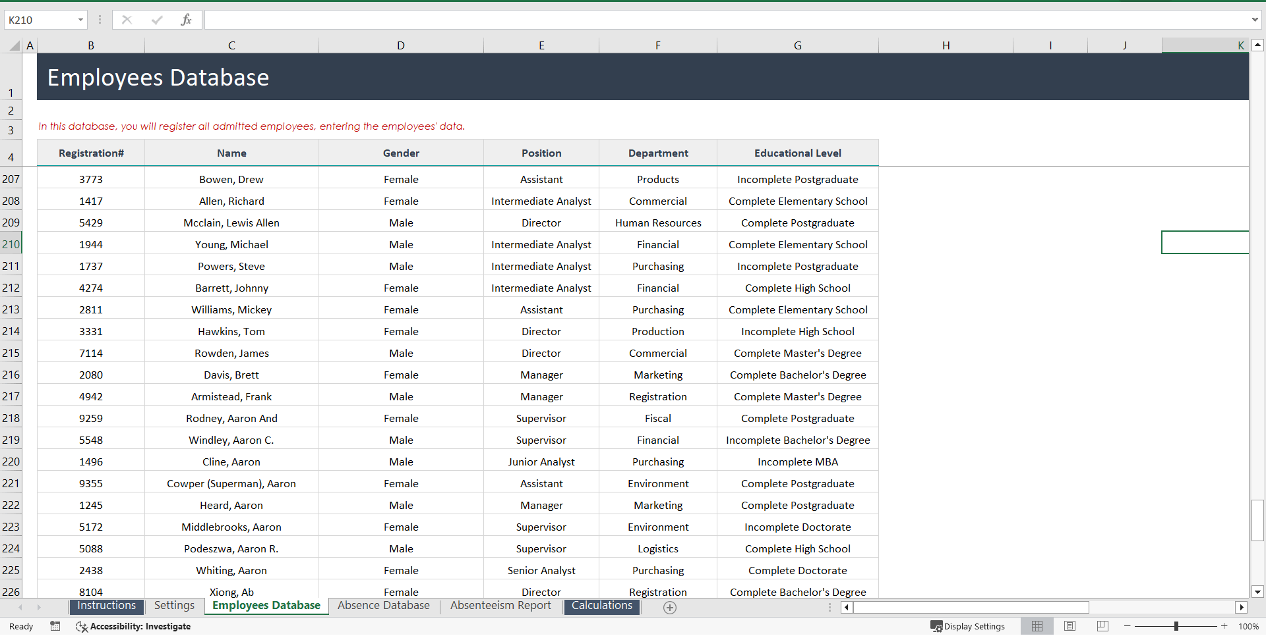
Task: Click the next sheet tab arrow
Action: coord(39,607)
